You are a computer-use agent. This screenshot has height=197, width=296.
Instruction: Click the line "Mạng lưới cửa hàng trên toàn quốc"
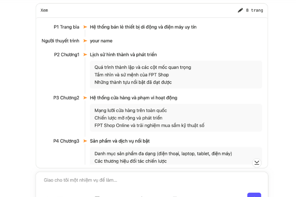click(x=131, y=111)
